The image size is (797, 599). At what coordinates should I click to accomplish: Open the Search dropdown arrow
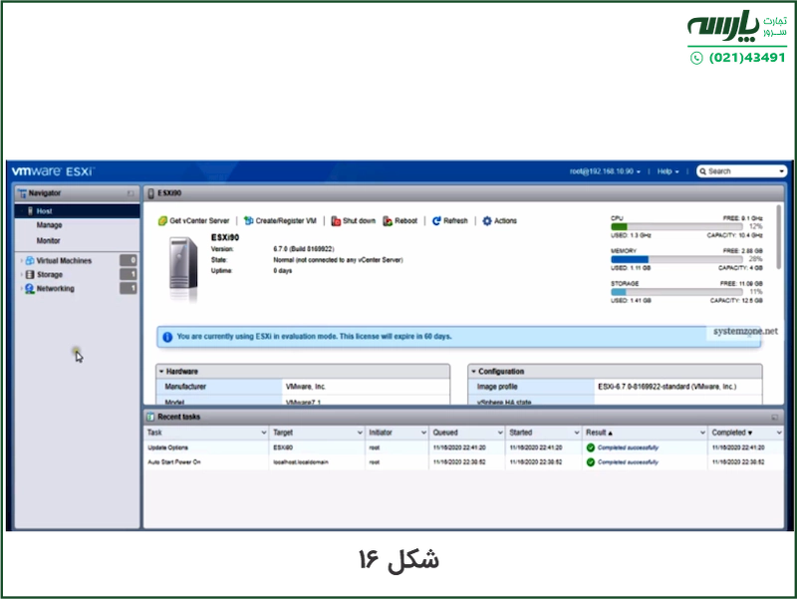782,171
